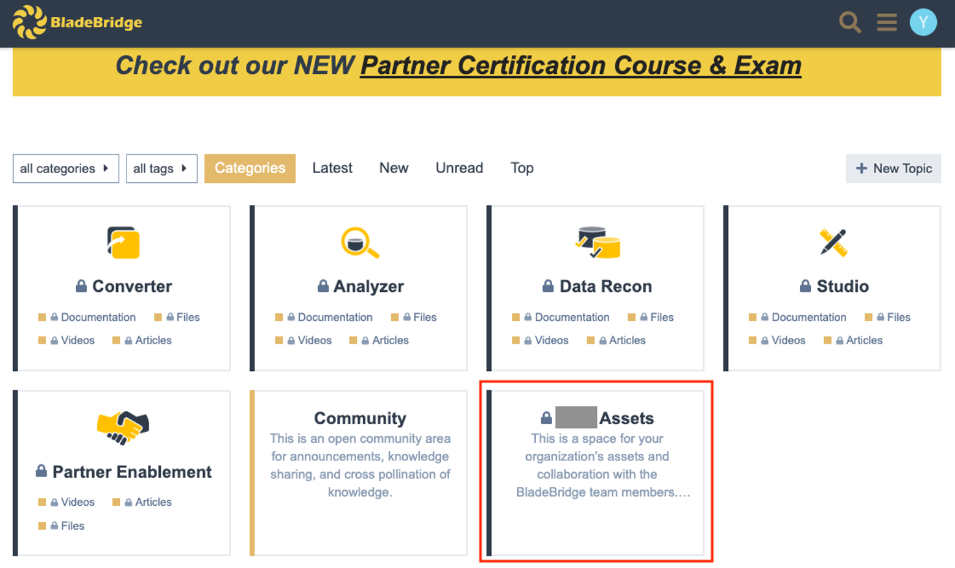Screen dimensions: 955x568
Task: Click the Partner Enablement handshake icon
Action: [123, 427]
